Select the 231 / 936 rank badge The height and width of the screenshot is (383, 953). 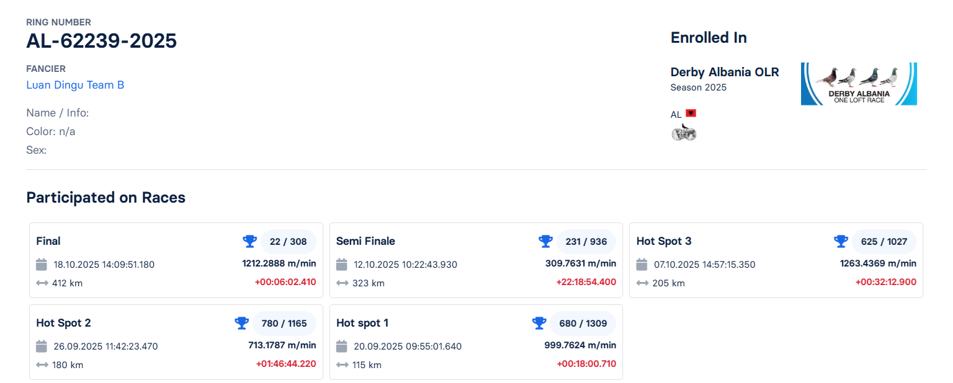pyautogui.click(x=586, y=242)
